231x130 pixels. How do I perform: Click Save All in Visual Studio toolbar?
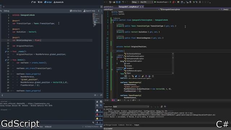[119, 2]
